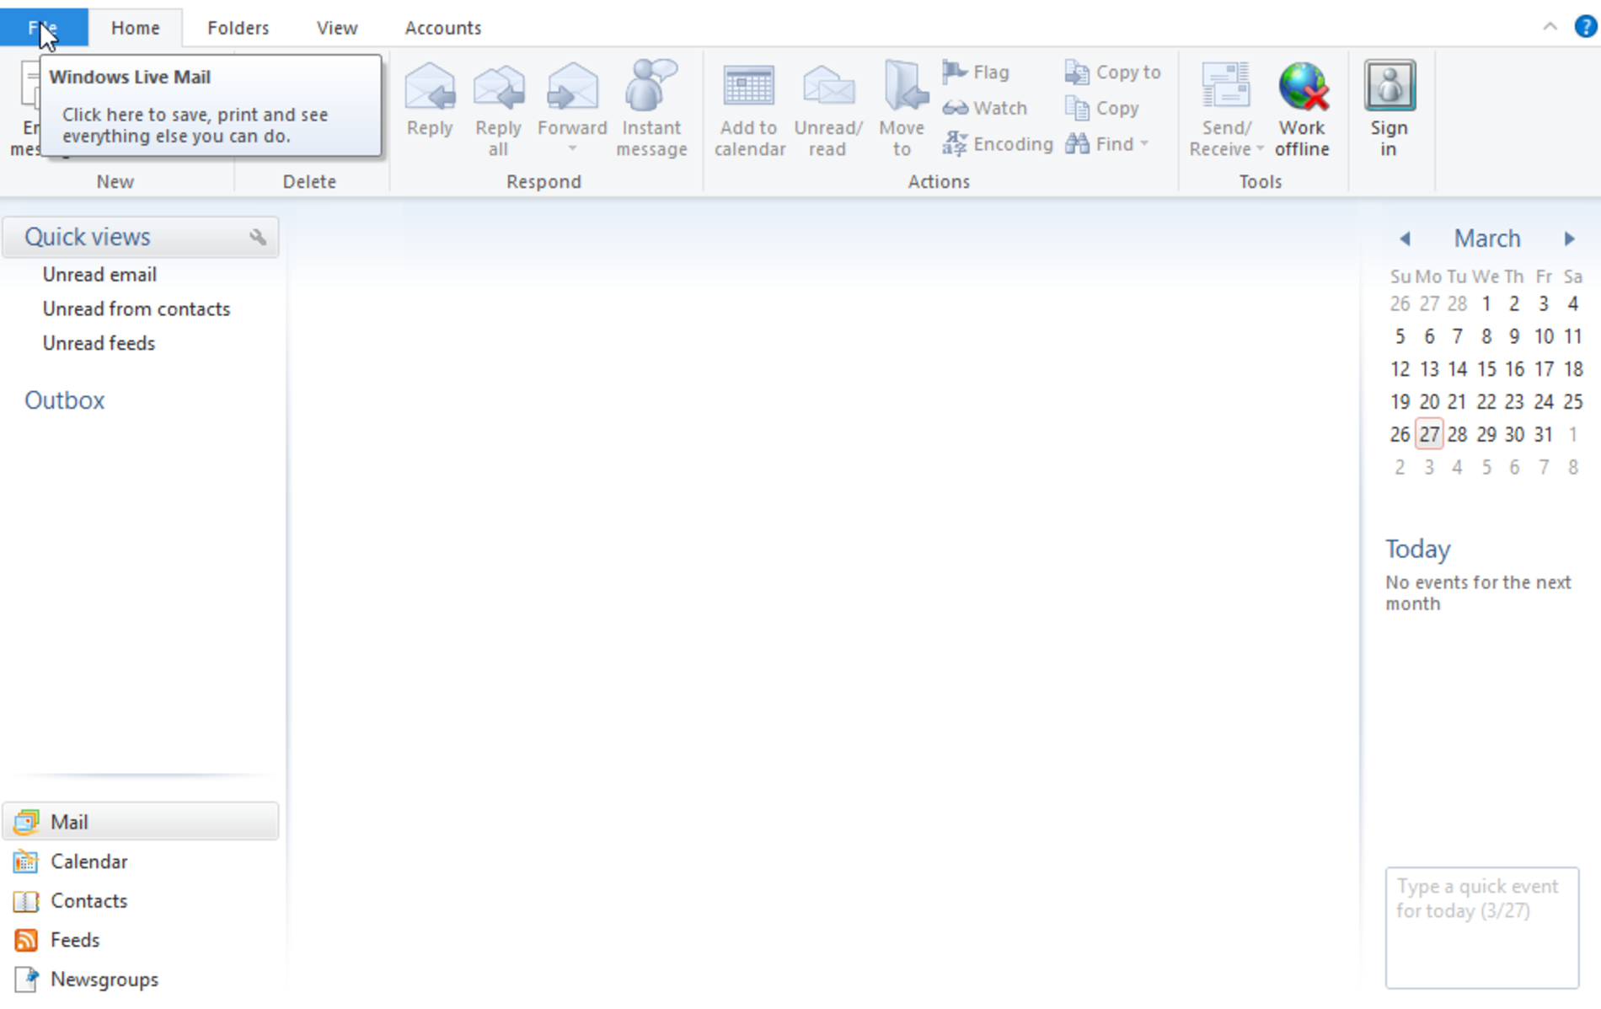
Task: Click the Send/Receive icon
Action: 1225,86
